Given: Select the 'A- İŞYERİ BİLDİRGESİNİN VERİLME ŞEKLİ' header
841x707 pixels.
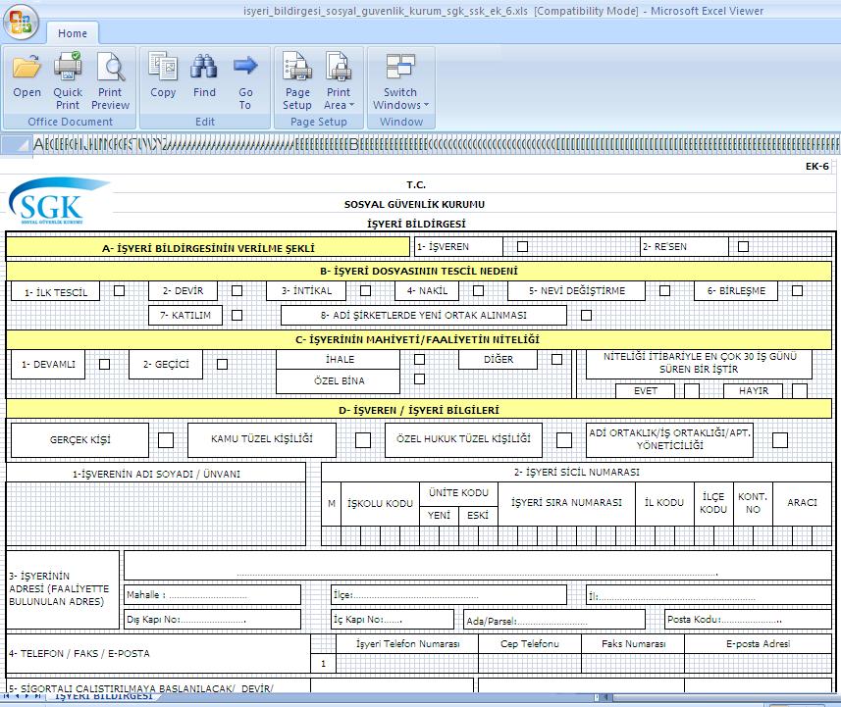Looking at the screenshot, I should (208, 248).
